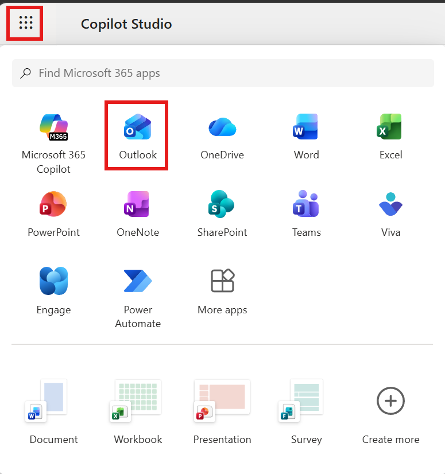Launch PowerPoint app
This screenshot has height=474, width=445.
click(53, 214)
